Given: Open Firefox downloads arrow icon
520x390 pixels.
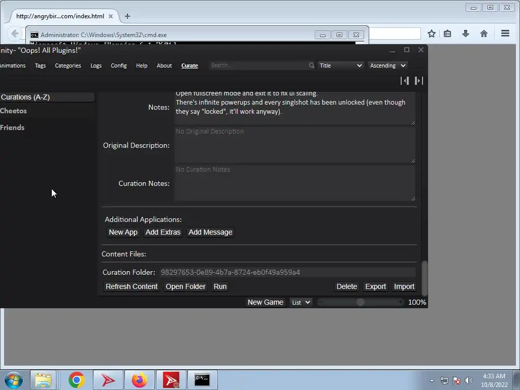Looking at the screenshot, I should click(x=466, y=34).
